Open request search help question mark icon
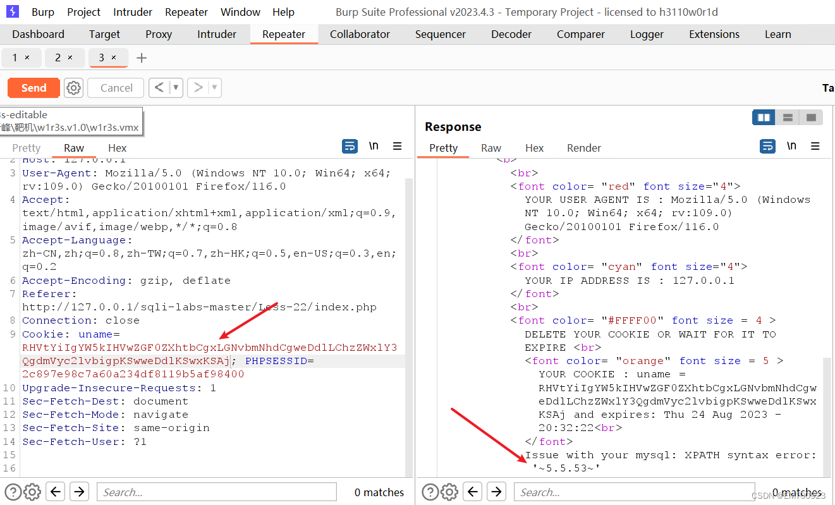Viewport: 835px width, 505px height. tap(12, 492)
